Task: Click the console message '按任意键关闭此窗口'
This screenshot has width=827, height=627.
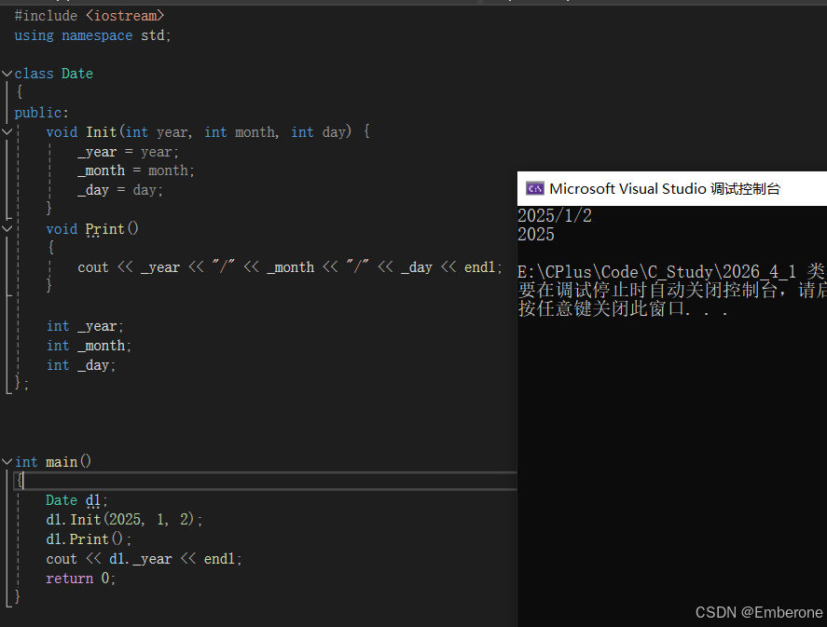Action: tap(600, 308)
